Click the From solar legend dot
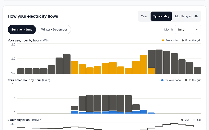 pyautogui.click(x=163, y=40)
